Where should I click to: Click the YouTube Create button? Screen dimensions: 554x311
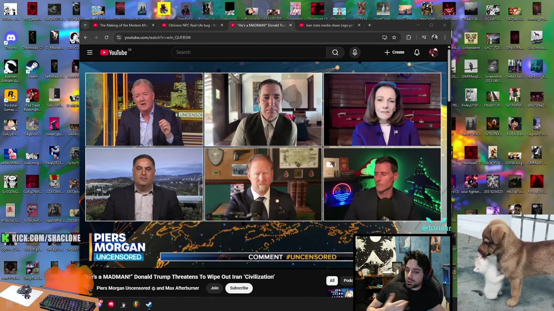click(394, 52)
